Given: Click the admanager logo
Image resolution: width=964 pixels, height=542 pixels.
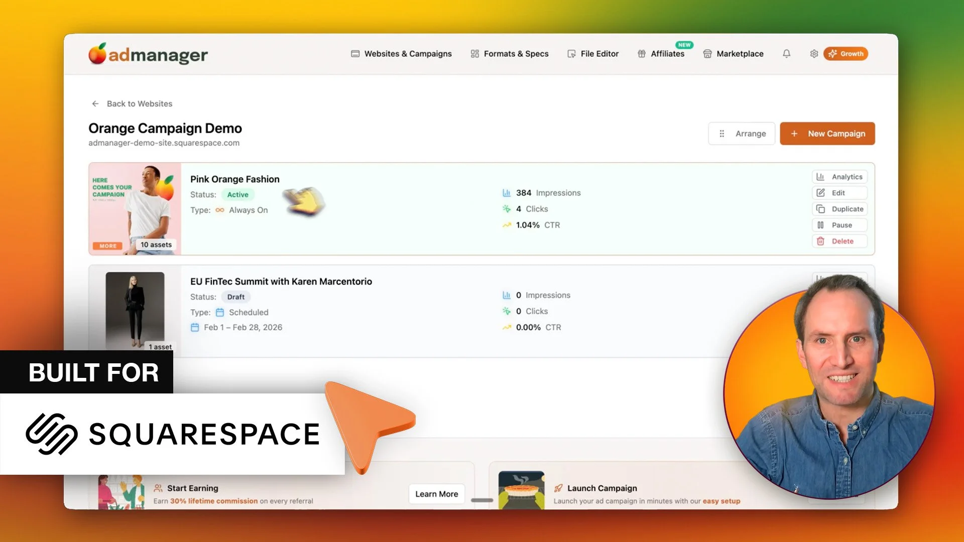Looking at the screenshot, I should [x=149, y=54].
